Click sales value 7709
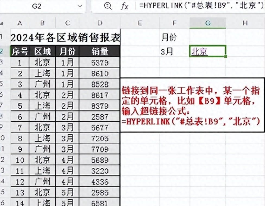This screenshot has height=206, width=265. click(x=100, y=149)
